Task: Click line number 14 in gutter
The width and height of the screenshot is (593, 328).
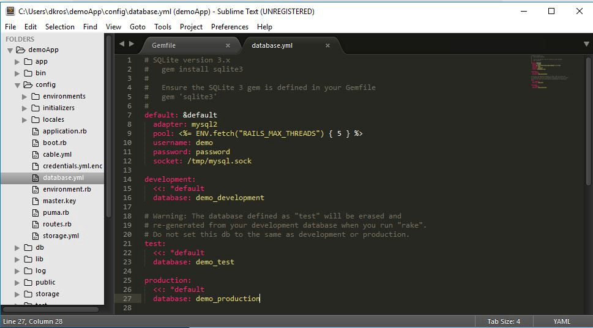Action: point(127,179)
